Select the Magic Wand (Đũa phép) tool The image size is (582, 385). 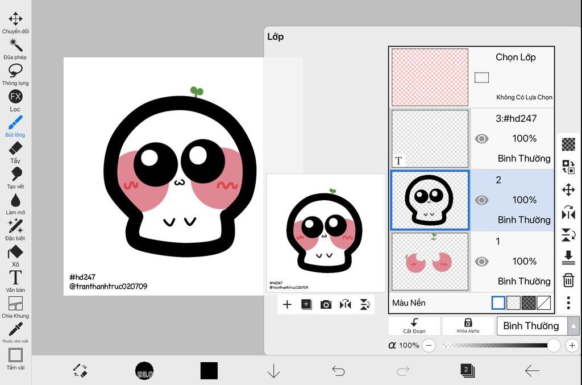[x=15, y=45]
